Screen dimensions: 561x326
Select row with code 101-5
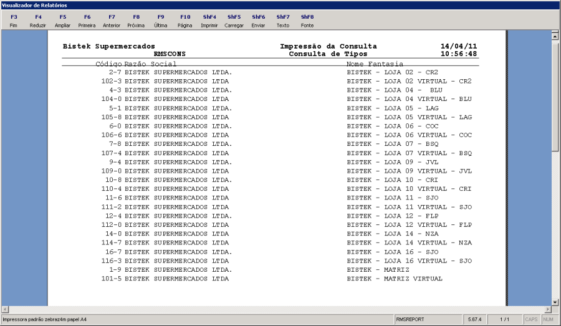[272, 279]
